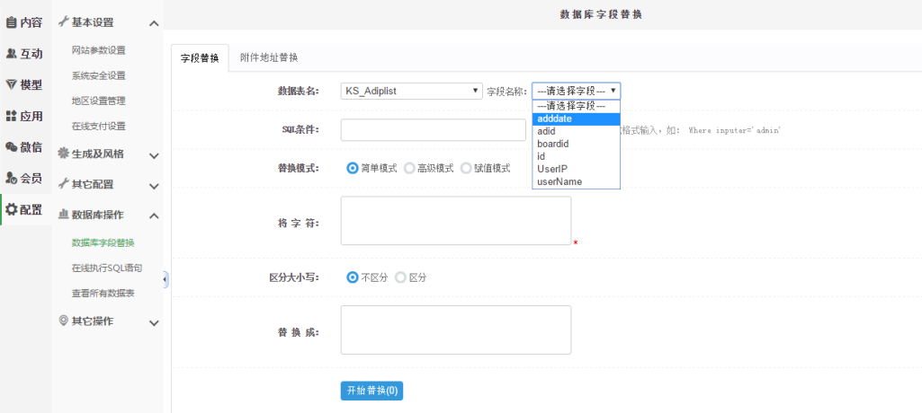Click the SQL条件 input field
The height and width of the screenshot is (413, 922).
tap(433, 130)
